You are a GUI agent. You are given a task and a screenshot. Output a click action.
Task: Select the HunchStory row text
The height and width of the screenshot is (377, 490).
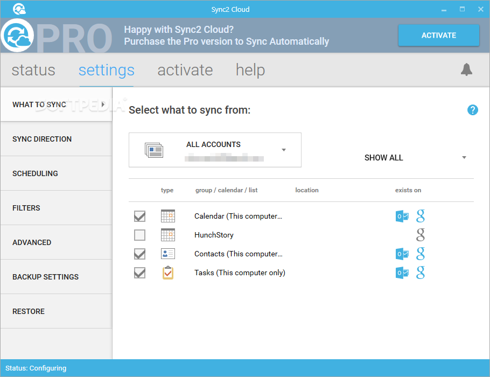coord(214,235)
